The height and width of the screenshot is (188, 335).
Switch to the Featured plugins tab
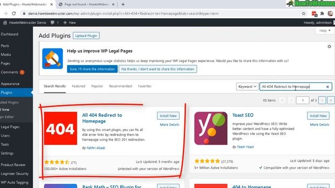[x=79, y=86]
